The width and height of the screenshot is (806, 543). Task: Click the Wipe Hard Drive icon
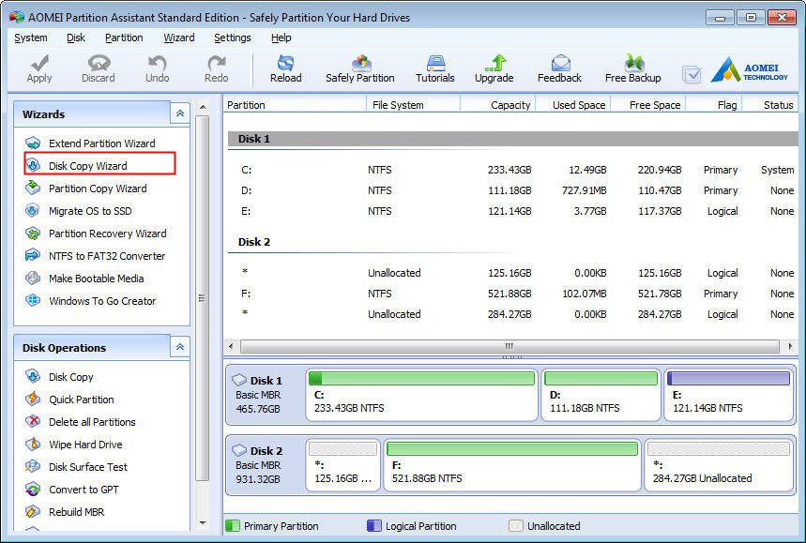click(x=33, y=444)
